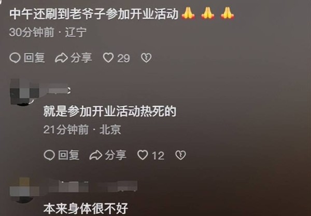Select the reply text 就是参加开业活动热死的
Viewport: 311px width, 216px height.
(x=110, y=111)
